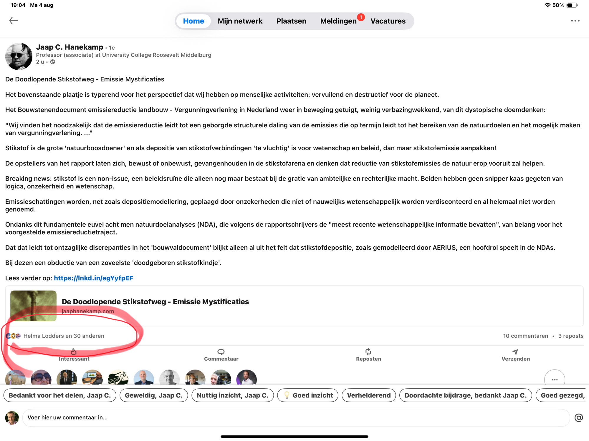Switch to the Mijn netwerk tab
Screen dimensions: 589x441
[240, 21]
